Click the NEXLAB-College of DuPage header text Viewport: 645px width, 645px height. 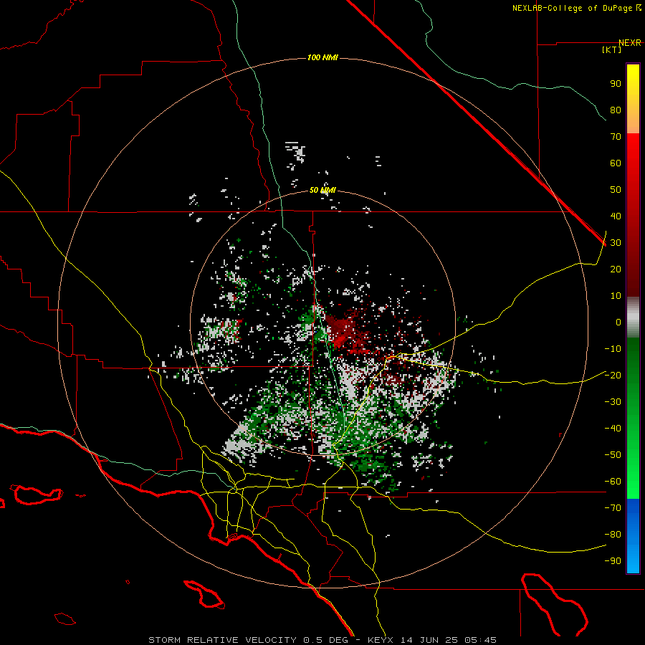[576, 8]
